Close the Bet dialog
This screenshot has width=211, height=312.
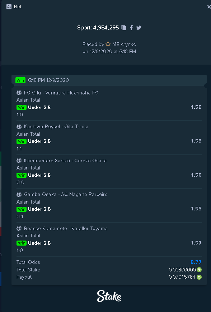[x=209, y=7]
